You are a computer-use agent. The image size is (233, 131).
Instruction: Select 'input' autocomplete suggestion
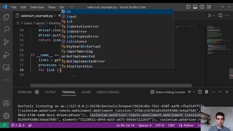click(x=117, y=16)
